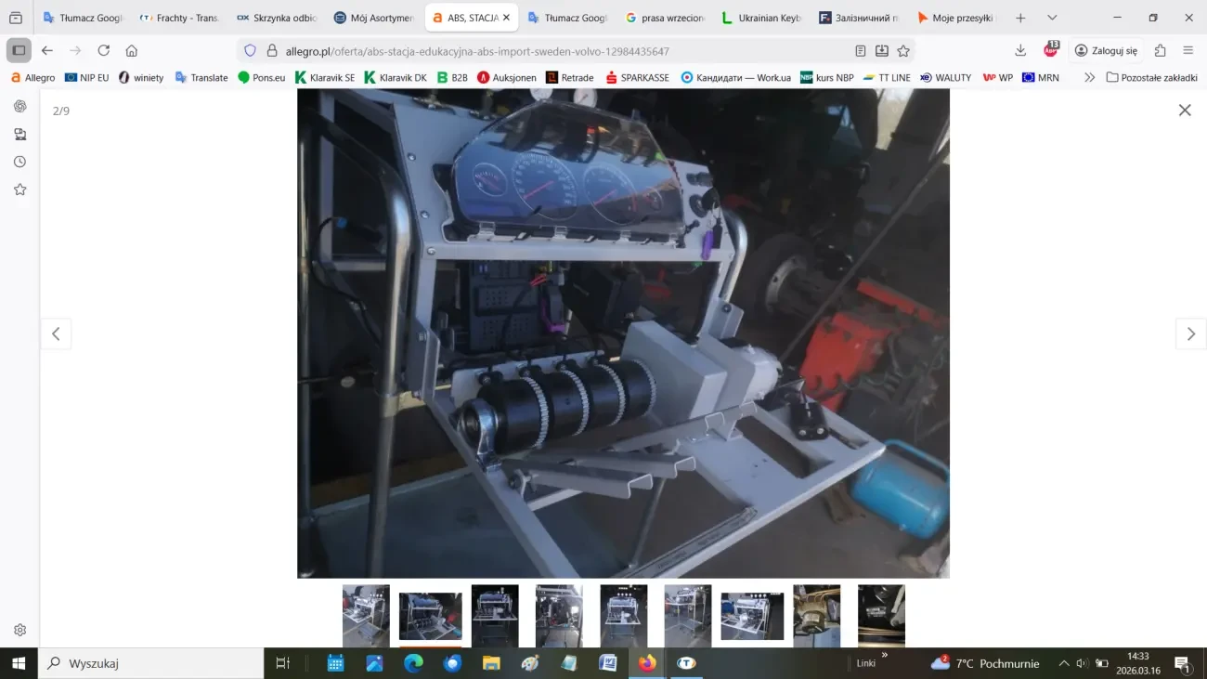Open the AI chatbot sidebar icon
1207x679 pixels.
pos(19,106)
